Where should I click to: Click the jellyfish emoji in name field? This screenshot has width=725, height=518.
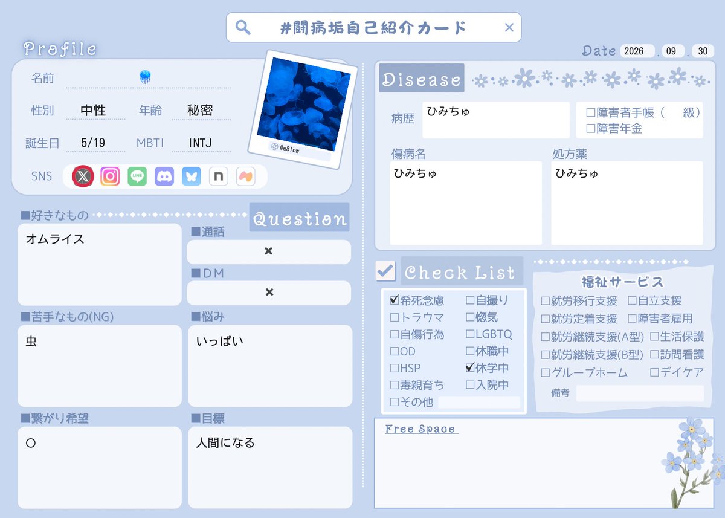click(x=145, y=77)
